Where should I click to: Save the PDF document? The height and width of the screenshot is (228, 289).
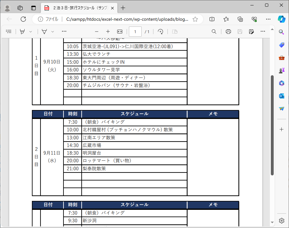tap(239, 31)
